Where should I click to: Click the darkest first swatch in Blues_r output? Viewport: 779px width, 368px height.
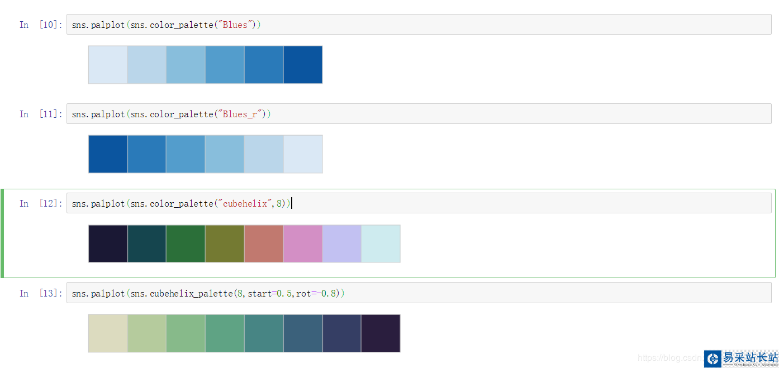[108, 154]
